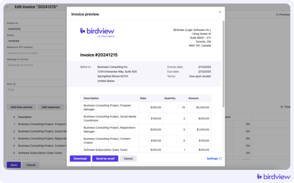Click the Description header in preview table
294x183 pixels.
coord(91,98)
